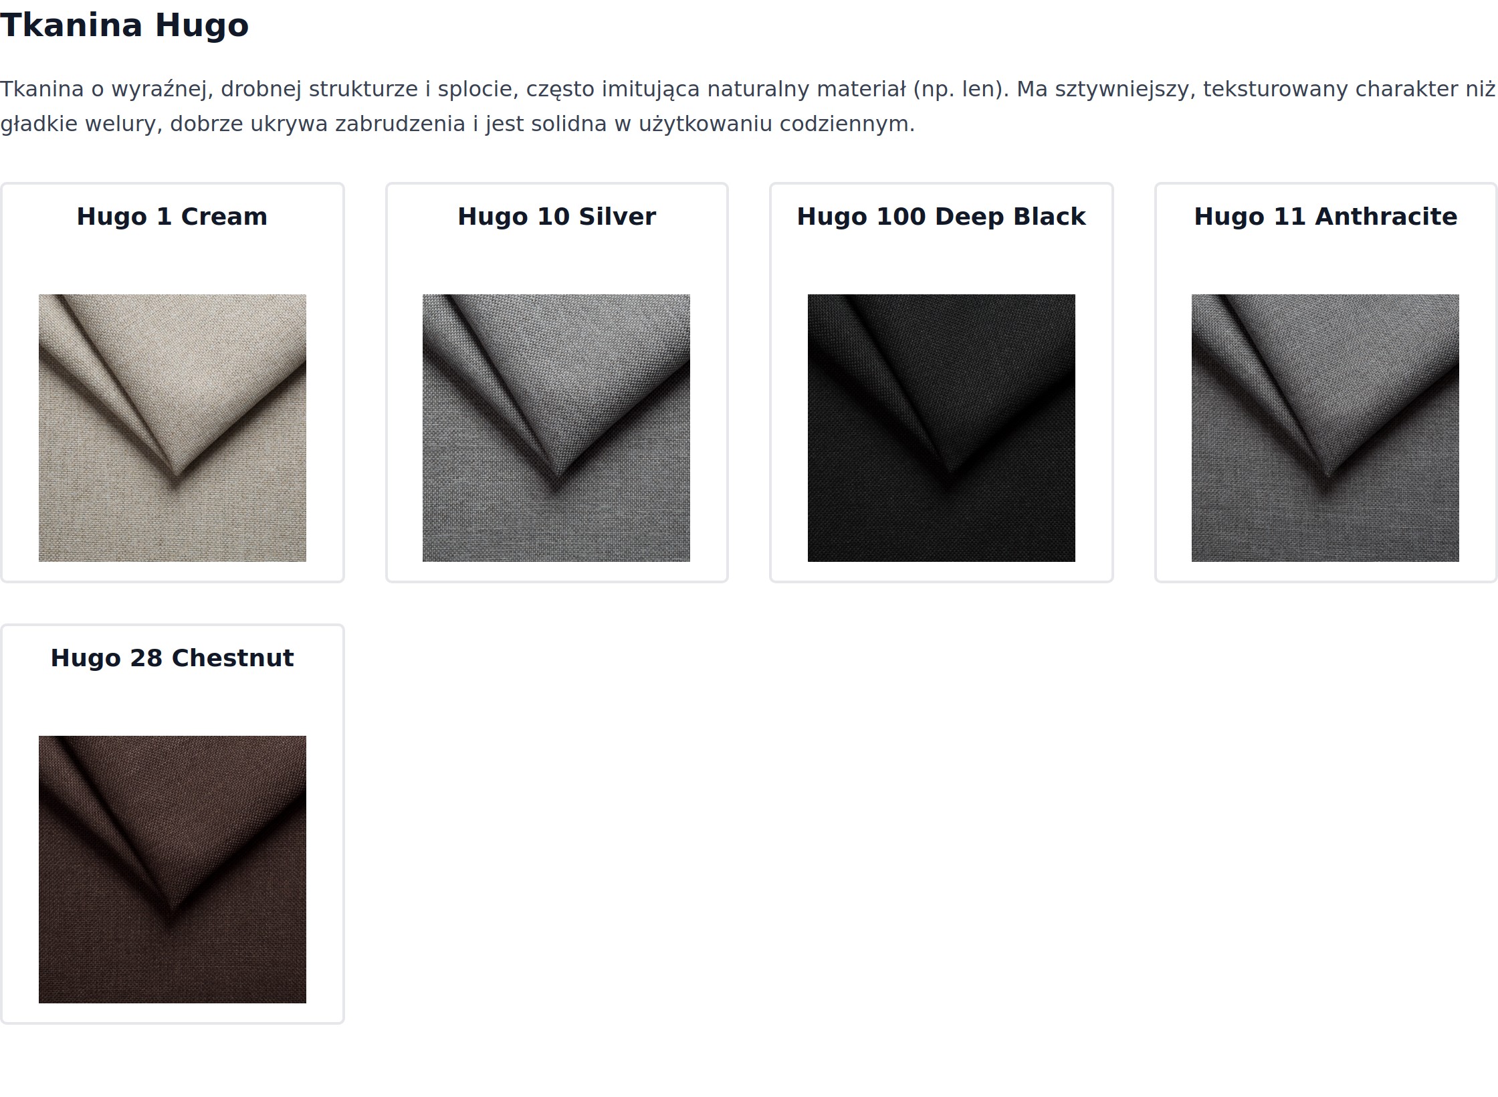Viewport: 1498px width, 1097px height.
Task: Click the fabric description paragraph text
Action: [x=748, y=106]
